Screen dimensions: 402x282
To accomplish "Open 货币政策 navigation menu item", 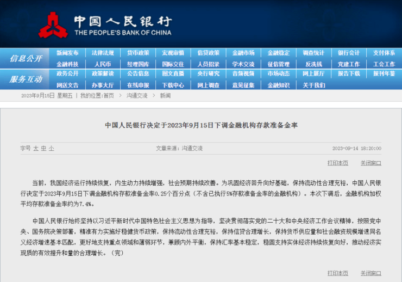I will coord(138,53).
